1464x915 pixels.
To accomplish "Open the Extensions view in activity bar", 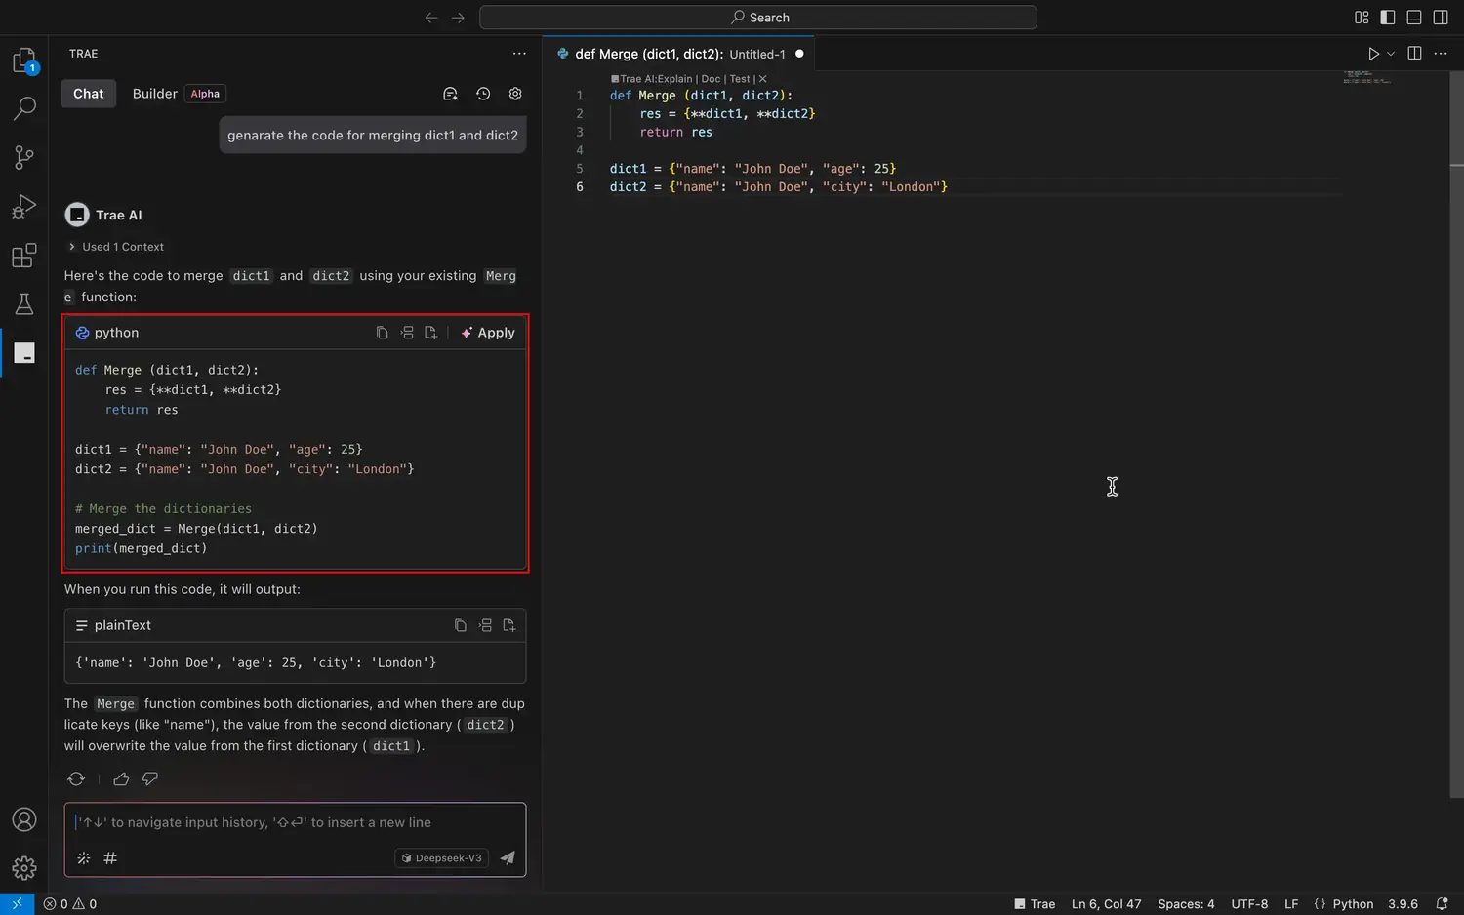I will coord(24,256).
